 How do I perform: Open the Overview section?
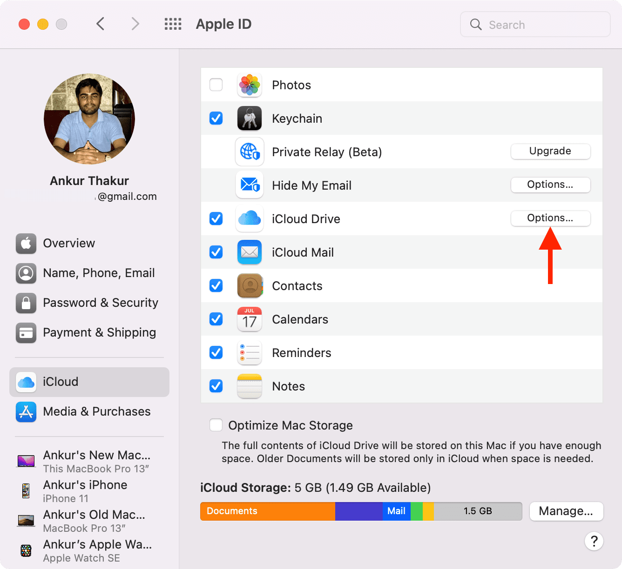point(89,244)
